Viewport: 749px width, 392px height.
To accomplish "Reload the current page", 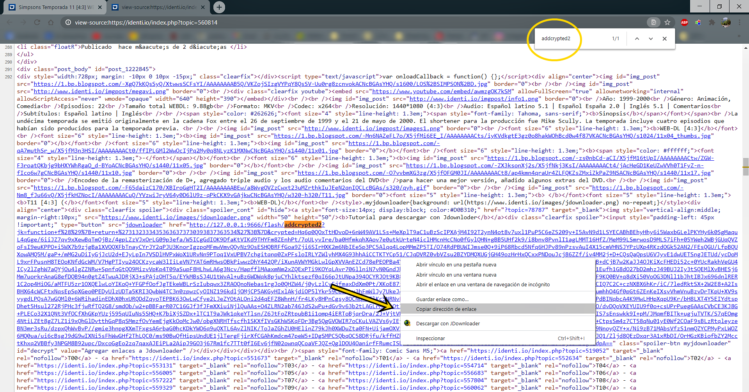I will 37,23.
